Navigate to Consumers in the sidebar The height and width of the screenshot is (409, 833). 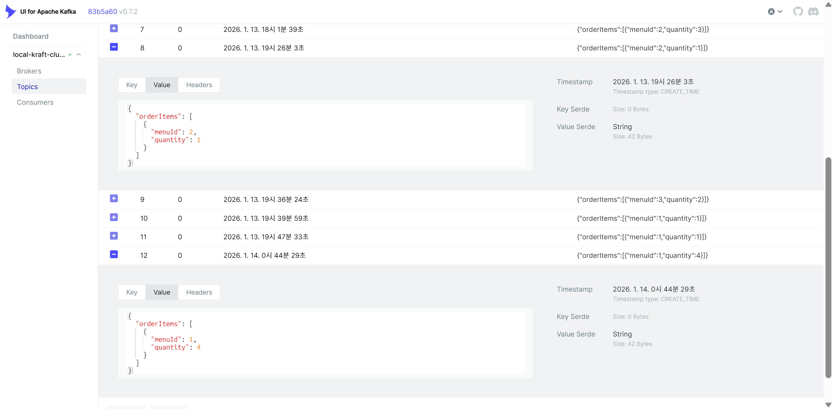click(35, 102)
